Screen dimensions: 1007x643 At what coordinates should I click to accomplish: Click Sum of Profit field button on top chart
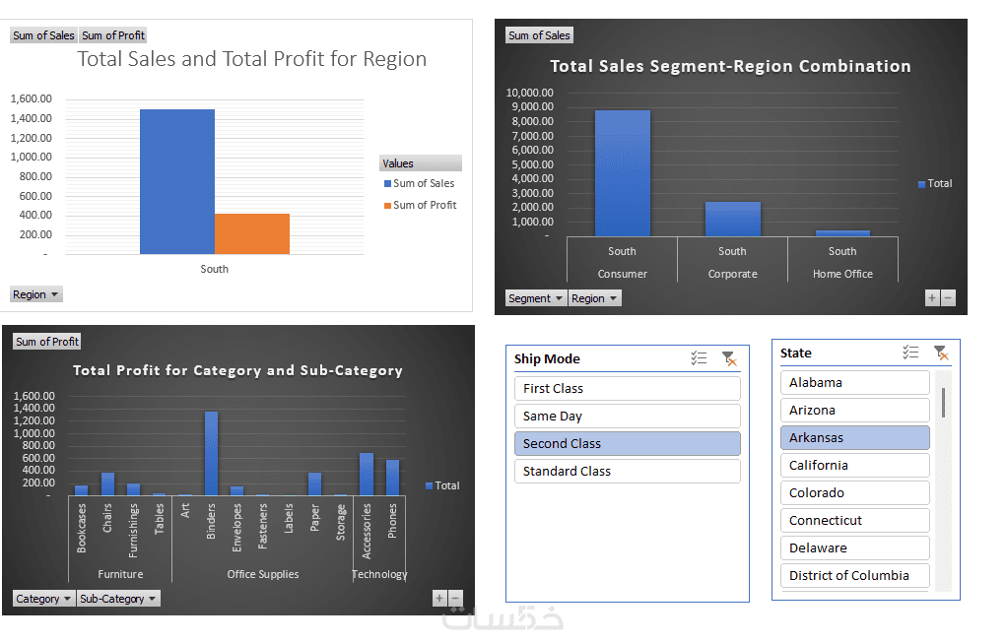pos(113,35)
